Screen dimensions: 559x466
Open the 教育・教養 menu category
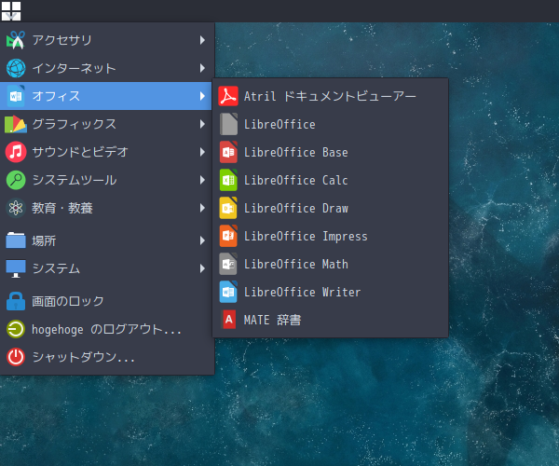[106, 208]
